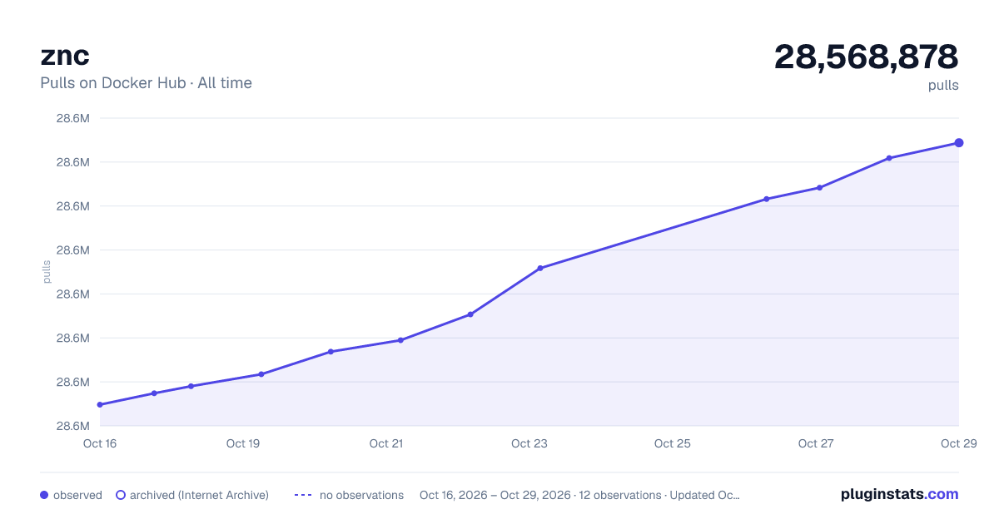999x524 pixels.
Task: Click the 'znc' chart title
Action: (x=65, y=57)
